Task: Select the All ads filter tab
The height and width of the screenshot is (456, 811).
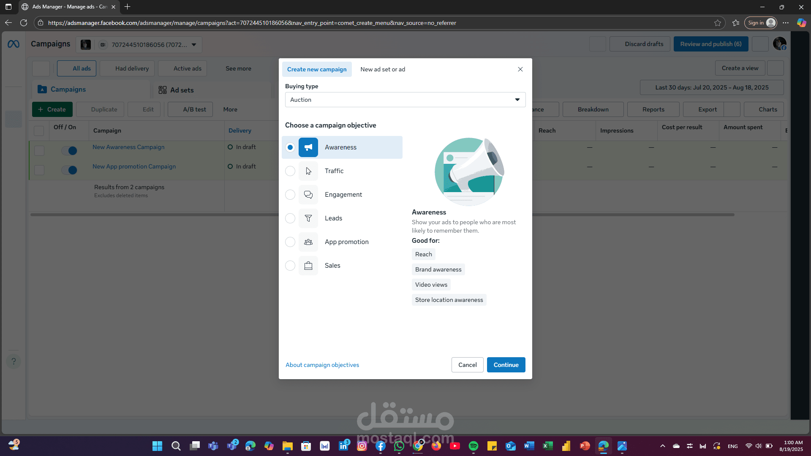Action: (76, 68)
